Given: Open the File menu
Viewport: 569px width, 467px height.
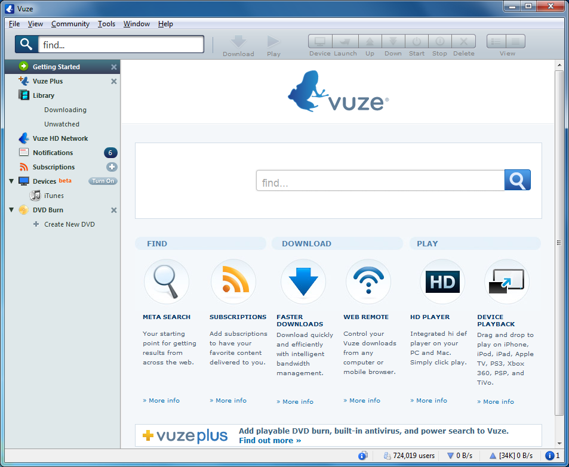Looking at the screenshot, I should coord(14,24).
